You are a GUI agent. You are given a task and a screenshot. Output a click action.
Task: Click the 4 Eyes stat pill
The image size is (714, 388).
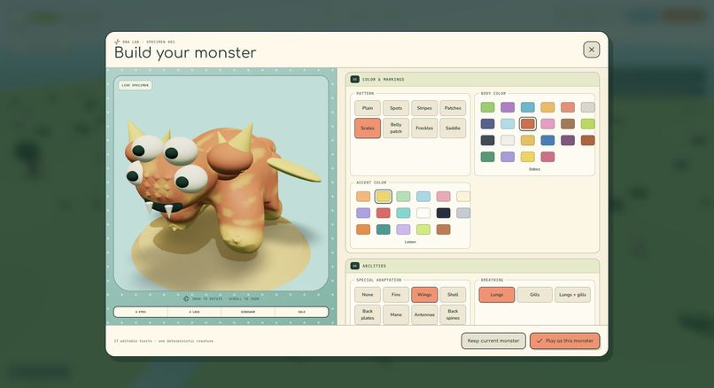pyautogui.click(x=141, y=312)
